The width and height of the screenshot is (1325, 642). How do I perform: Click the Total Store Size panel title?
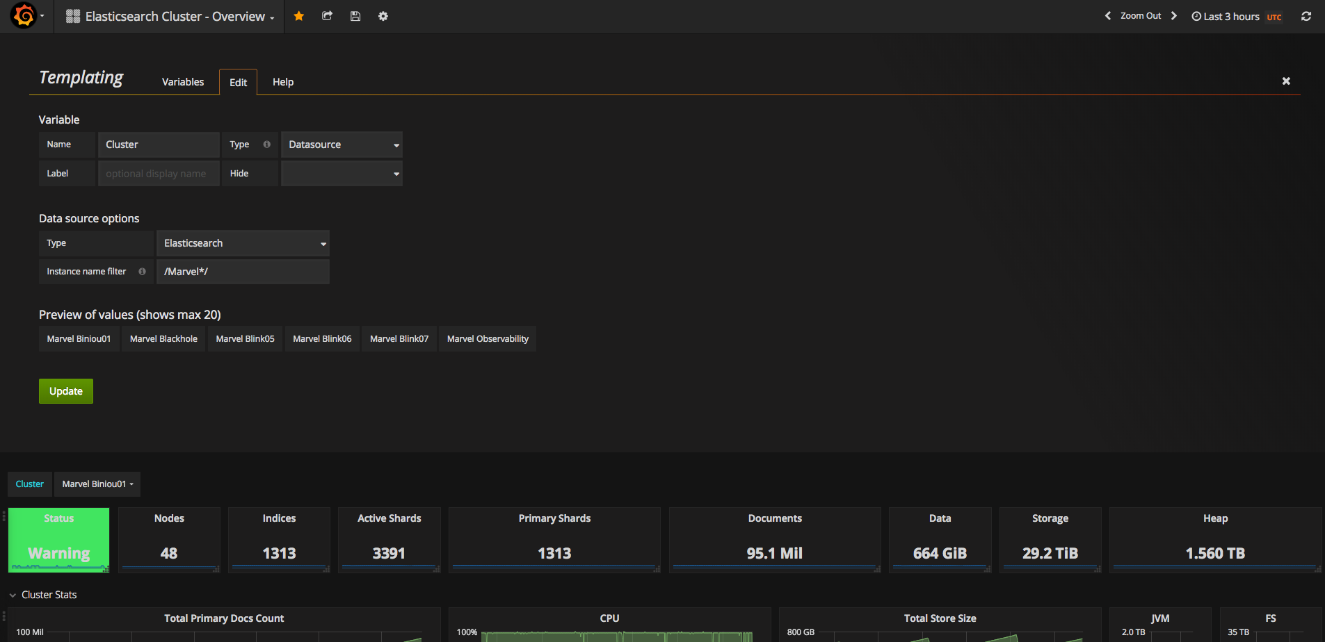click(x=940, y=618)
